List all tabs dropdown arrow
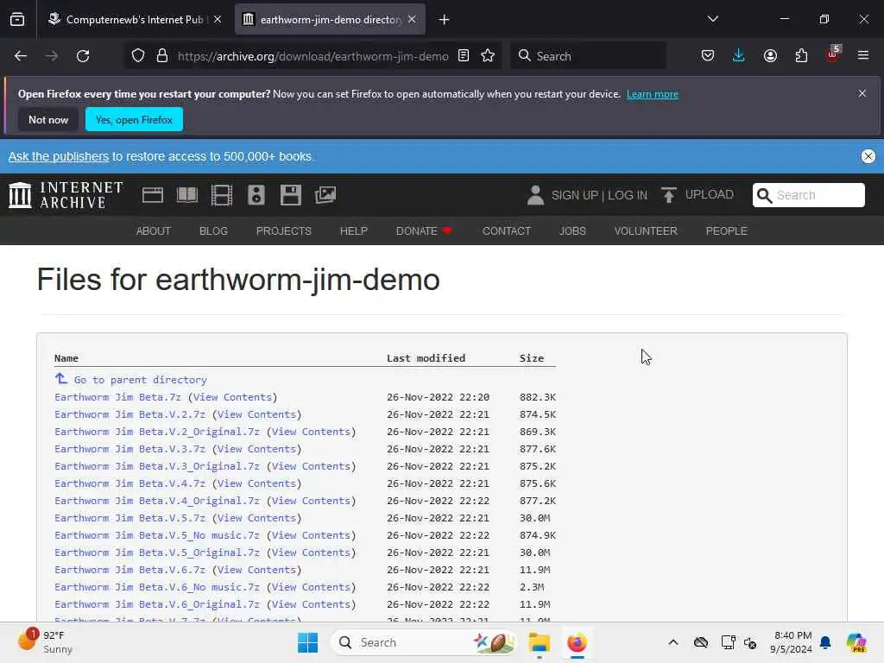Screen dimensions: 884x663 712,19
